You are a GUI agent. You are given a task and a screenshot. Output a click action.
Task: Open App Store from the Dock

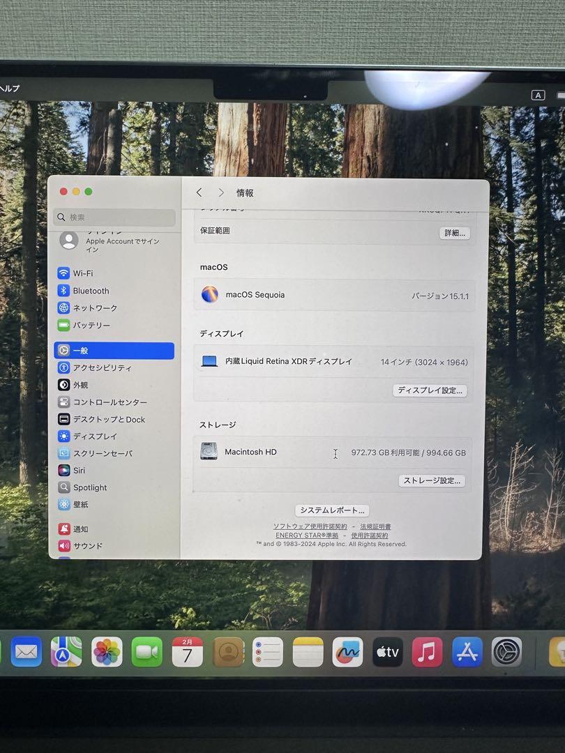(467, 652)
